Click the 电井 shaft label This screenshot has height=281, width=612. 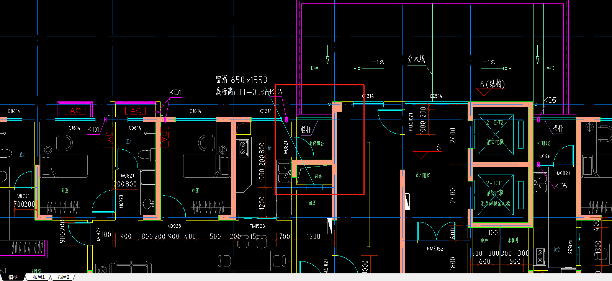[484, 240]
